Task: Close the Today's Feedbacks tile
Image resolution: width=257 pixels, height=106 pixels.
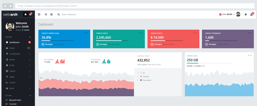Action: coord(251,33)
